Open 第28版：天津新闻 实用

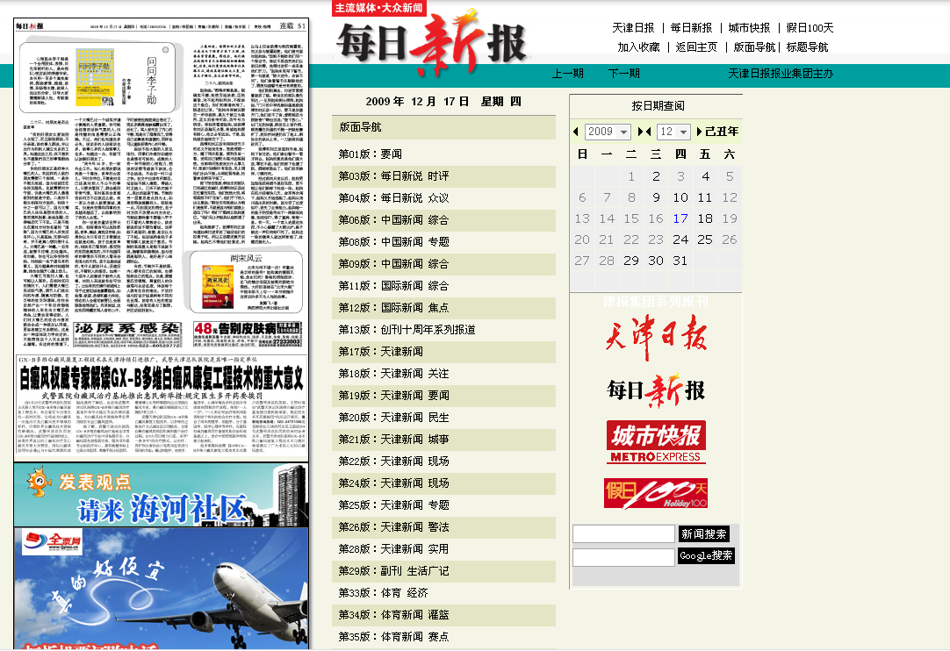click(x=394, y=549)
